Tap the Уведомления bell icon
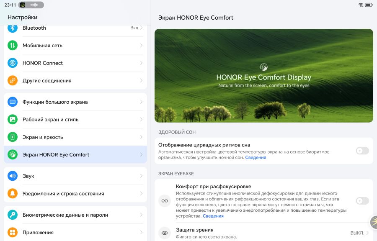This screenshot has height=241, width=377. tap(13, 193)
